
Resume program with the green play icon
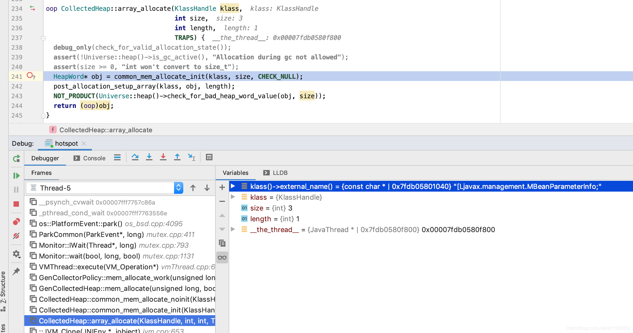(16, 176)
